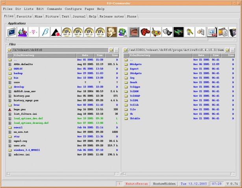Click the theater masks application icon
This screenshot has height=188, width=242.
pyautogui.click(x=167, y=32)
